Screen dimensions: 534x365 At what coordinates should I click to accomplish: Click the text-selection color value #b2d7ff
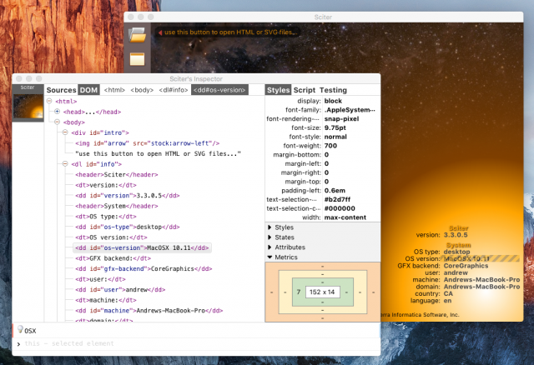[x=337, y=199]
